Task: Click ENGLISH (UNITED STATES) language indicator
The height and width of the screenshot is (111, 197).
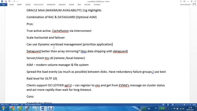Action: (x=33, y=105)
